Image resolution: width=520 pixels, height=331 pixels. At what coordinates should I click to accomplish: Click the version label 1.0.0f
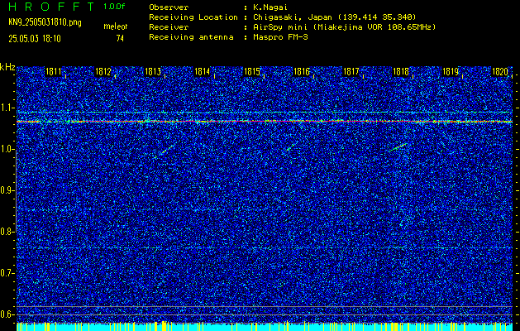(x=114, y=7)
